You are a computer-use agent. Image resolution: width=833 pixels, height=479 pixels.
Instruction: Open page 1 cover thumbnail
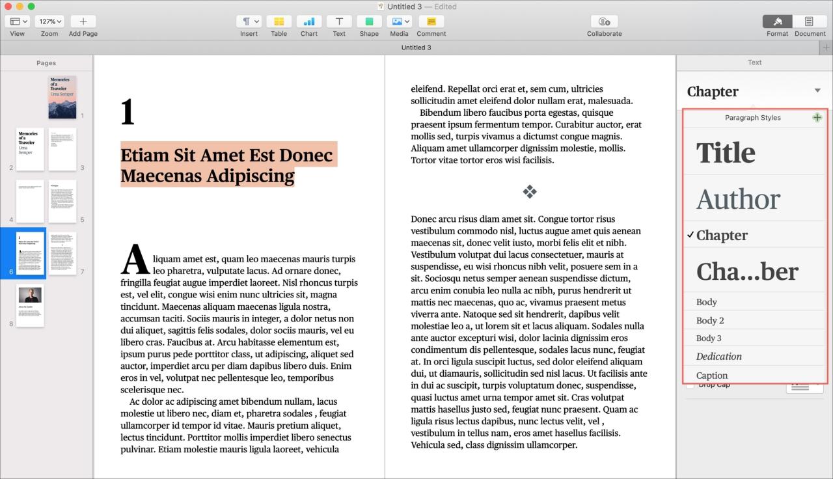62,97
